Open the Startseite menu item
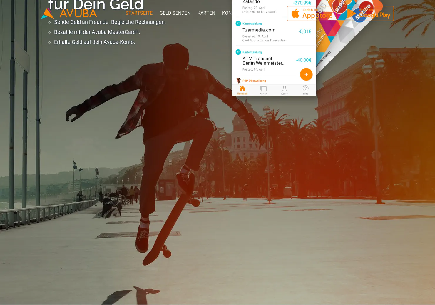Viewport: 435px width, 305px height. click(139, 13)
